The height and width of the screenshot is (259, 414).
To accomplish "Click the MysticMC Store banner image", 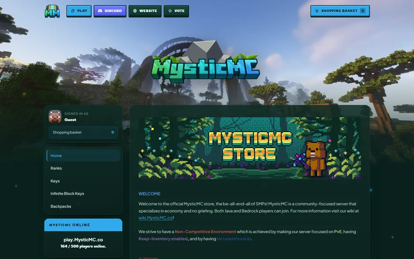I will pyautogui.click(x=250, y=148).
